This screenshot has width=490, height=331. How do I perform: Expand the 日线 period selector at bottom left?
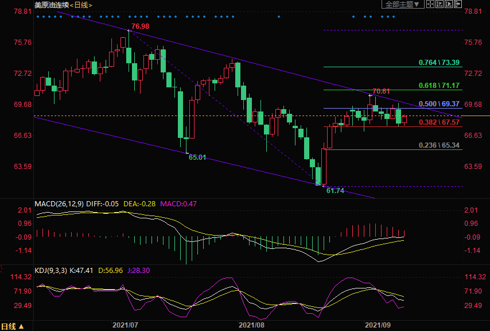click(13, 326)
